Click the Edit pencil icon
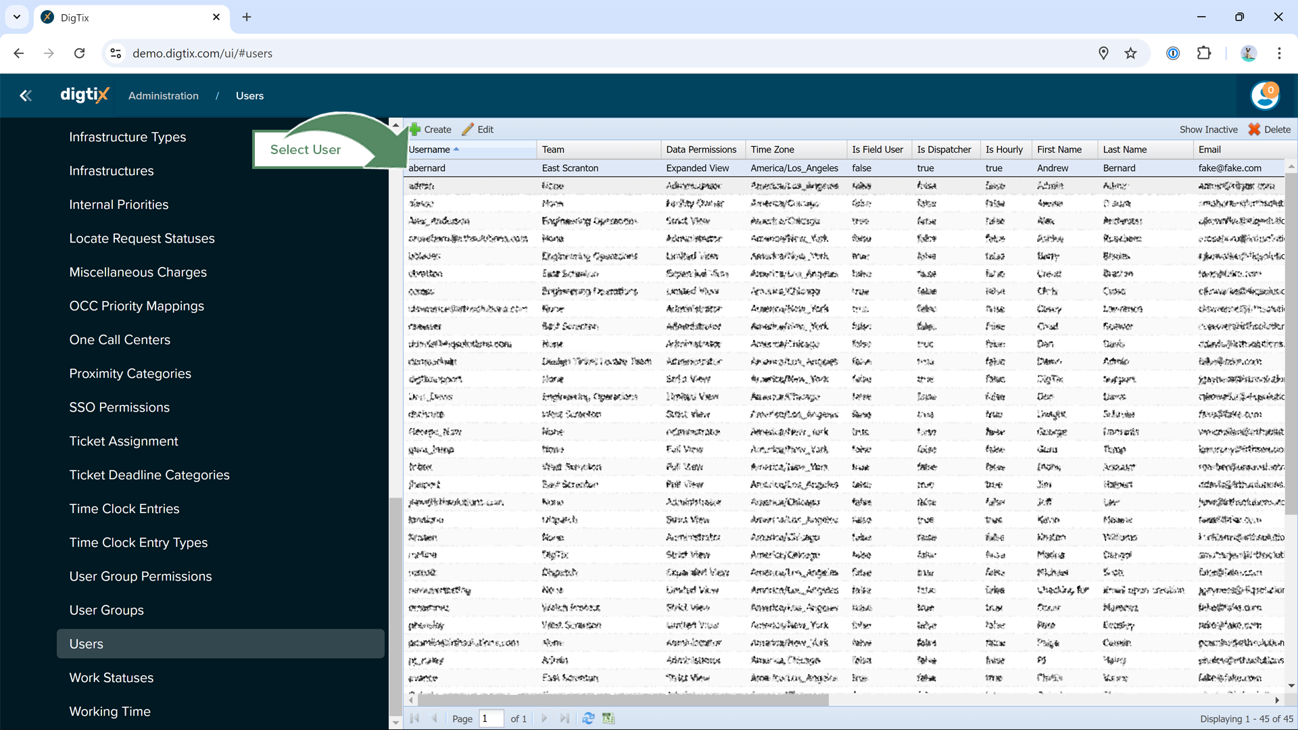Image resolution: width=1298 pixels, height=730 pixels. pyautogui.click(x=468, y=129)
